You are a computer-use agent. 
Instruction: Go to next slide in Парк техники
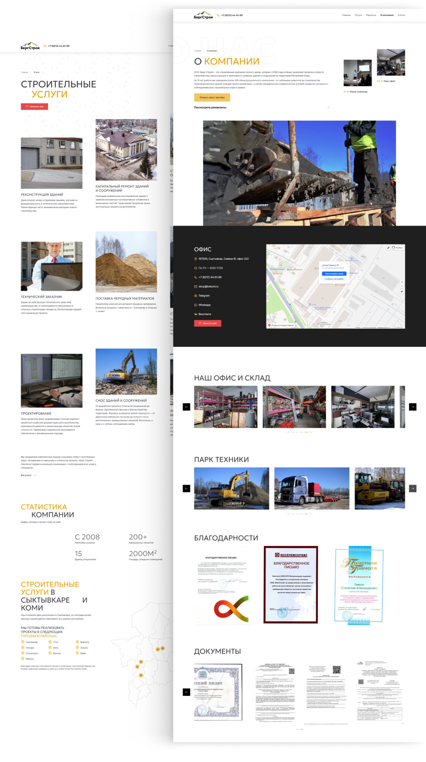(413, 488)
